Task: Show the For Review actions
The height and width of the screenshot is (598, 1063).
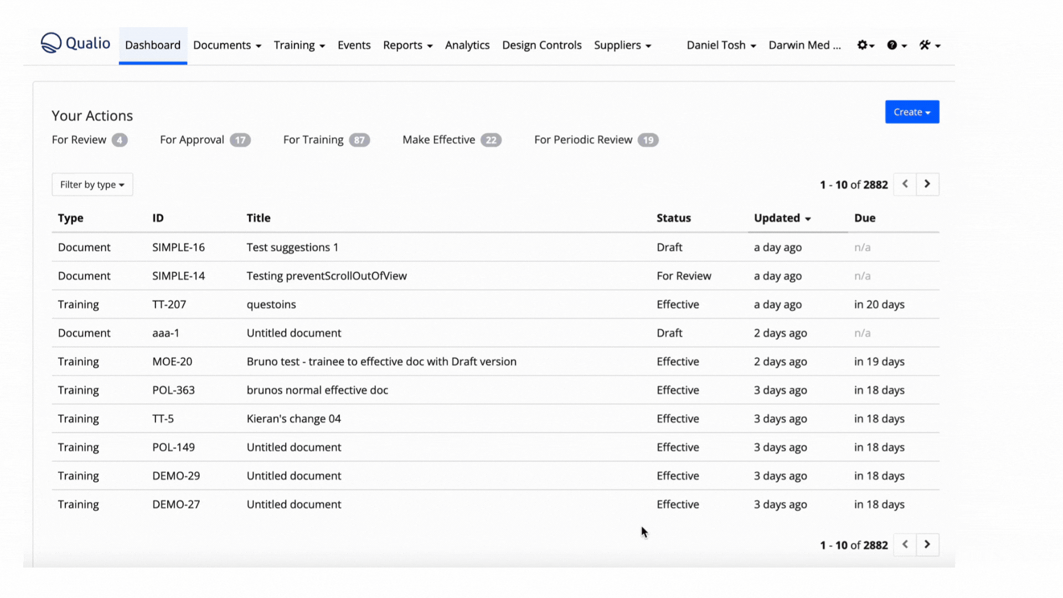Action: click(90, 140)
